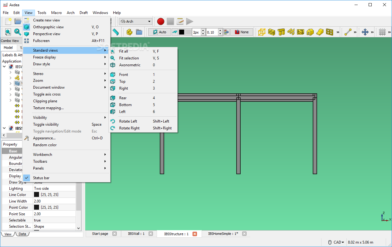
Task: Select the Arch wall brick tool
Action: [x=272, y=32]
